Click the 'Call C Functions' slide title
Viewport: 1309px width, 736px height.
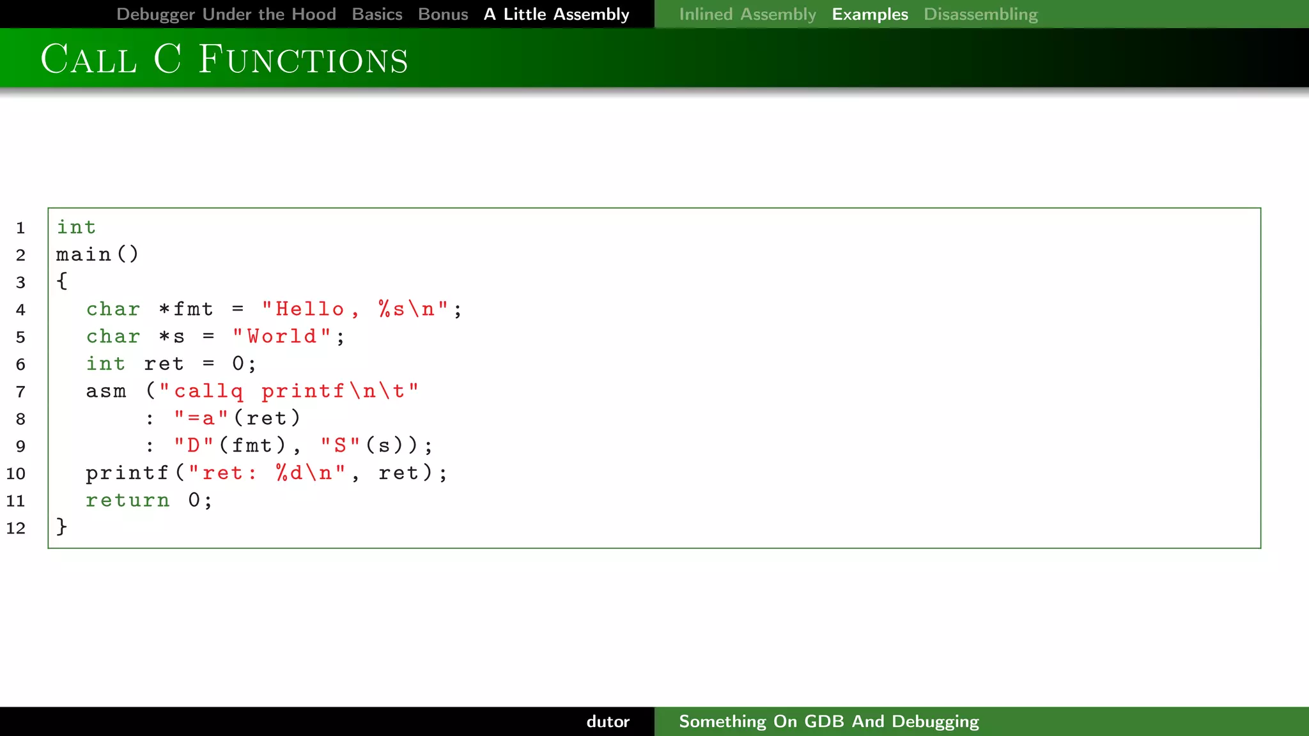[224, 59]
